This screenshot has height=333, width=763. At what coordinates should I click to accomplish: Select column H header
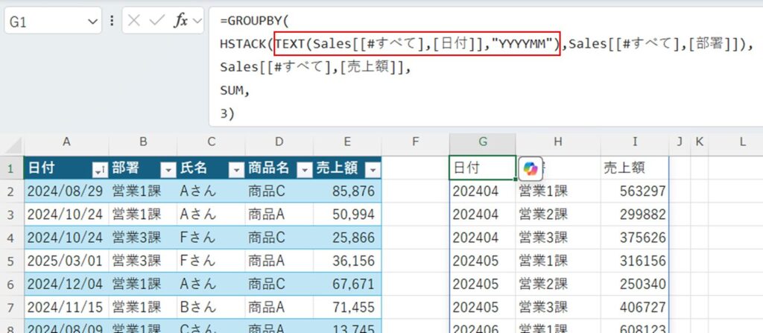point(558,142)
